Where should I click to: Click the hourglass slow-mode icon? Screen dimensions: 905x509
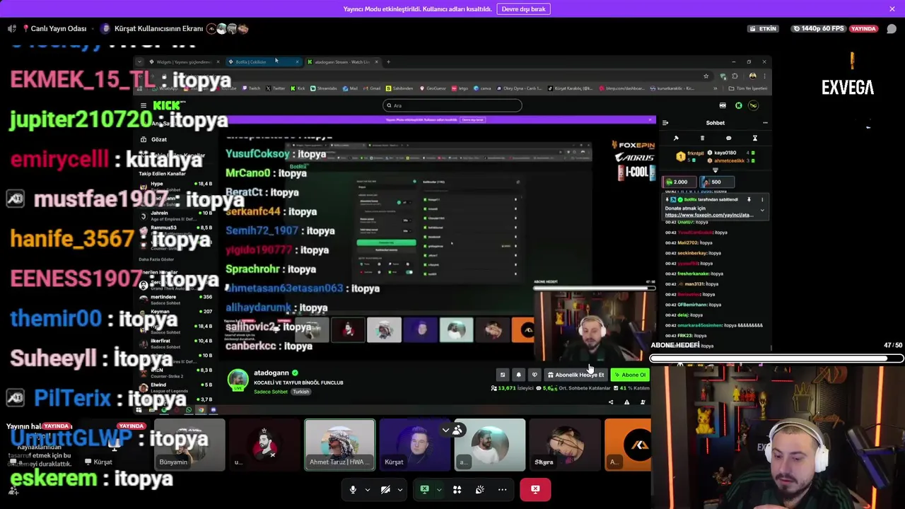(x=754, y=139)
